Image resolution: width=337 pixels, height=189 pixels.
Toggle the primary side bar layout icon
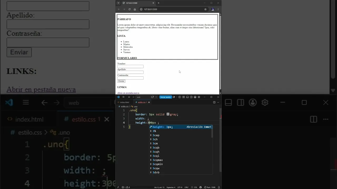pos(180,97)
